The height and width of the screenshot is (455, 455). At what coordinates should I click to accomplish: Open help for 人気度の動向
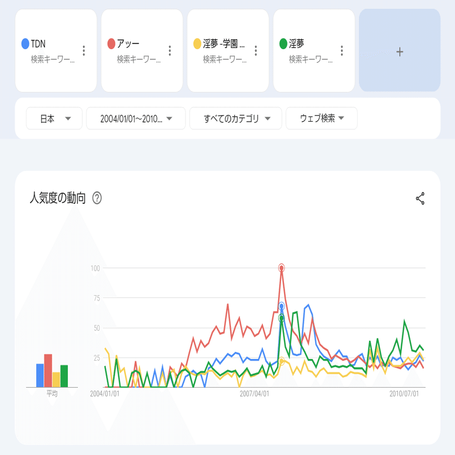(x=97, y=199)
